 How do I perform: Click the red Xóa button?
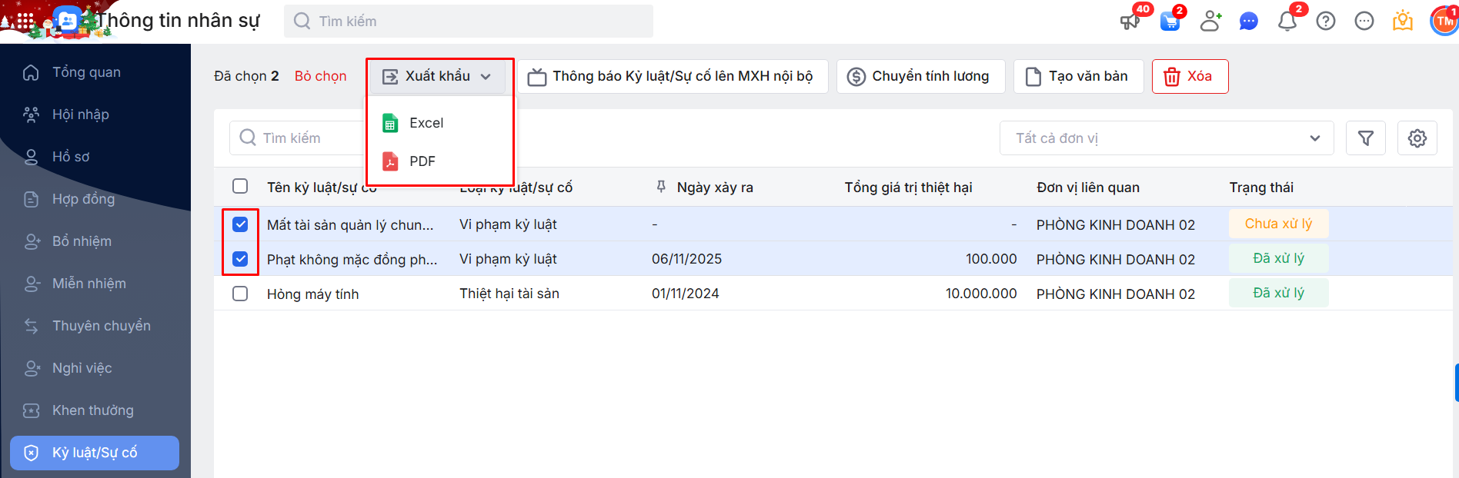point(1190,77)
